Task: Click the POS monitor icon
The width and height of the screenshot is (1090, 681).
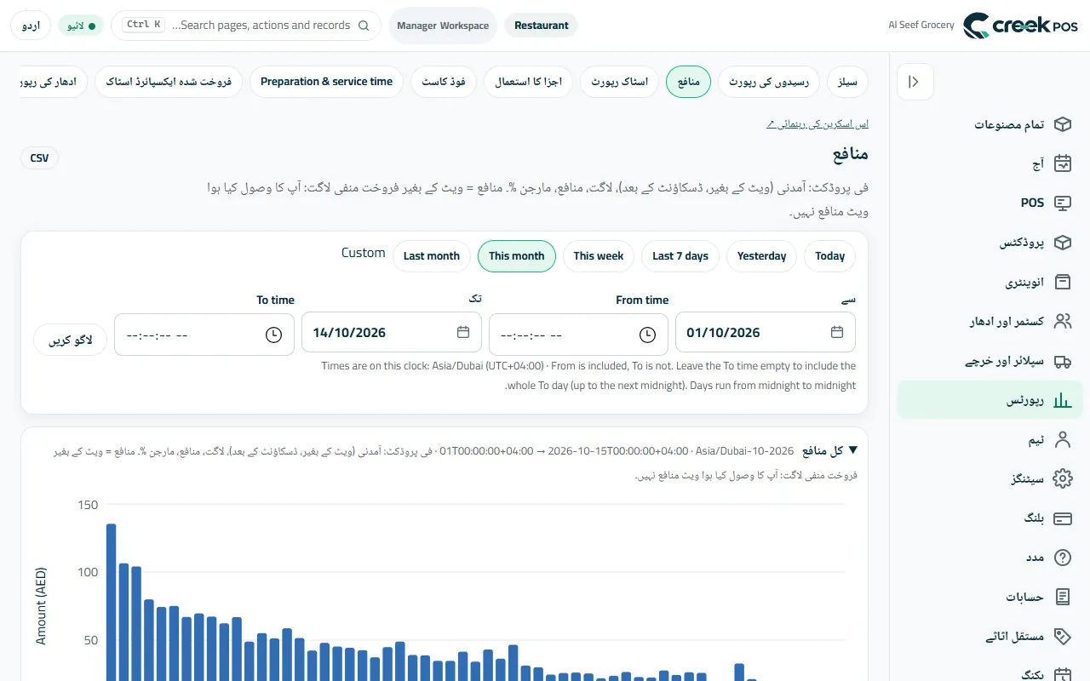Action: (1062, 203)
